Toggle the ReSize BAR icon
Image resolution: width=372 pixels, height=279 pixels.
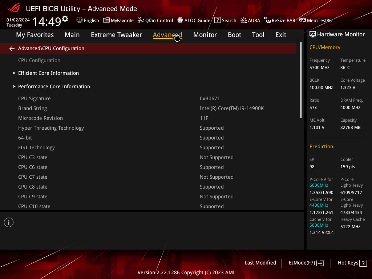pyautogui.click(x=267, y=20)
